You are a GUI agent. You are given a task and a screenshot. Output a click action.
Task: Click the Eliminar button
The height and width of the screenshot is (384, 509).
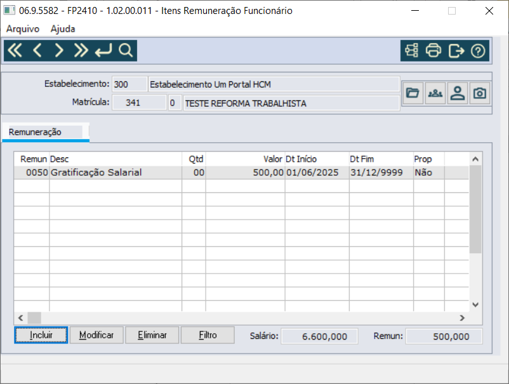coord(152,335)
